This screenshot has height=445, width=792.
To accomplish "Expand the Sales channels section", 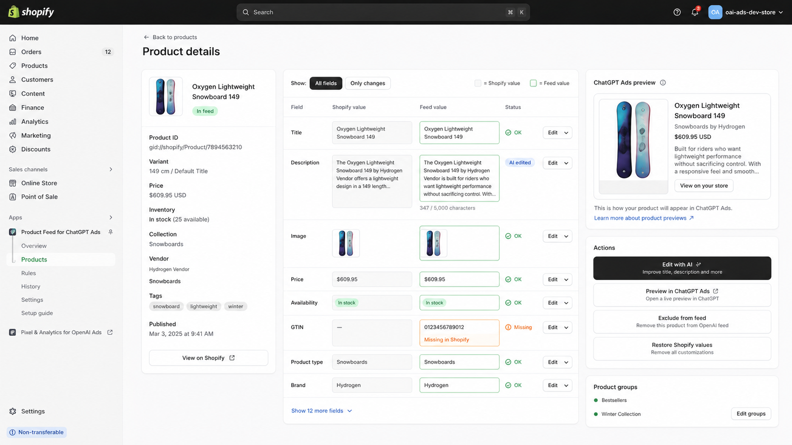I will pos(111,169).
